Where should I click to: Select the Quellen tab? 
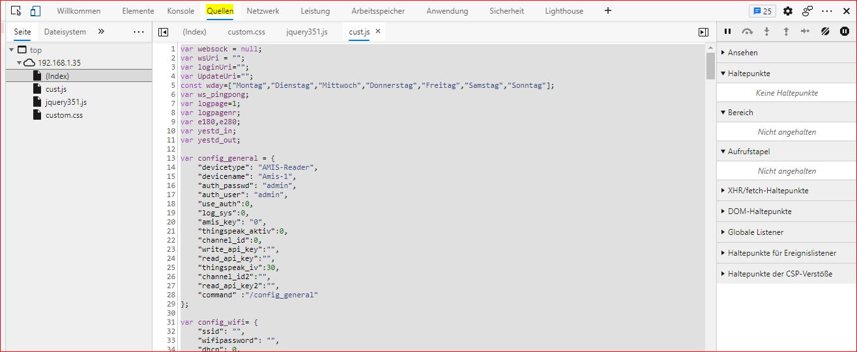click(x=220, y=11)
